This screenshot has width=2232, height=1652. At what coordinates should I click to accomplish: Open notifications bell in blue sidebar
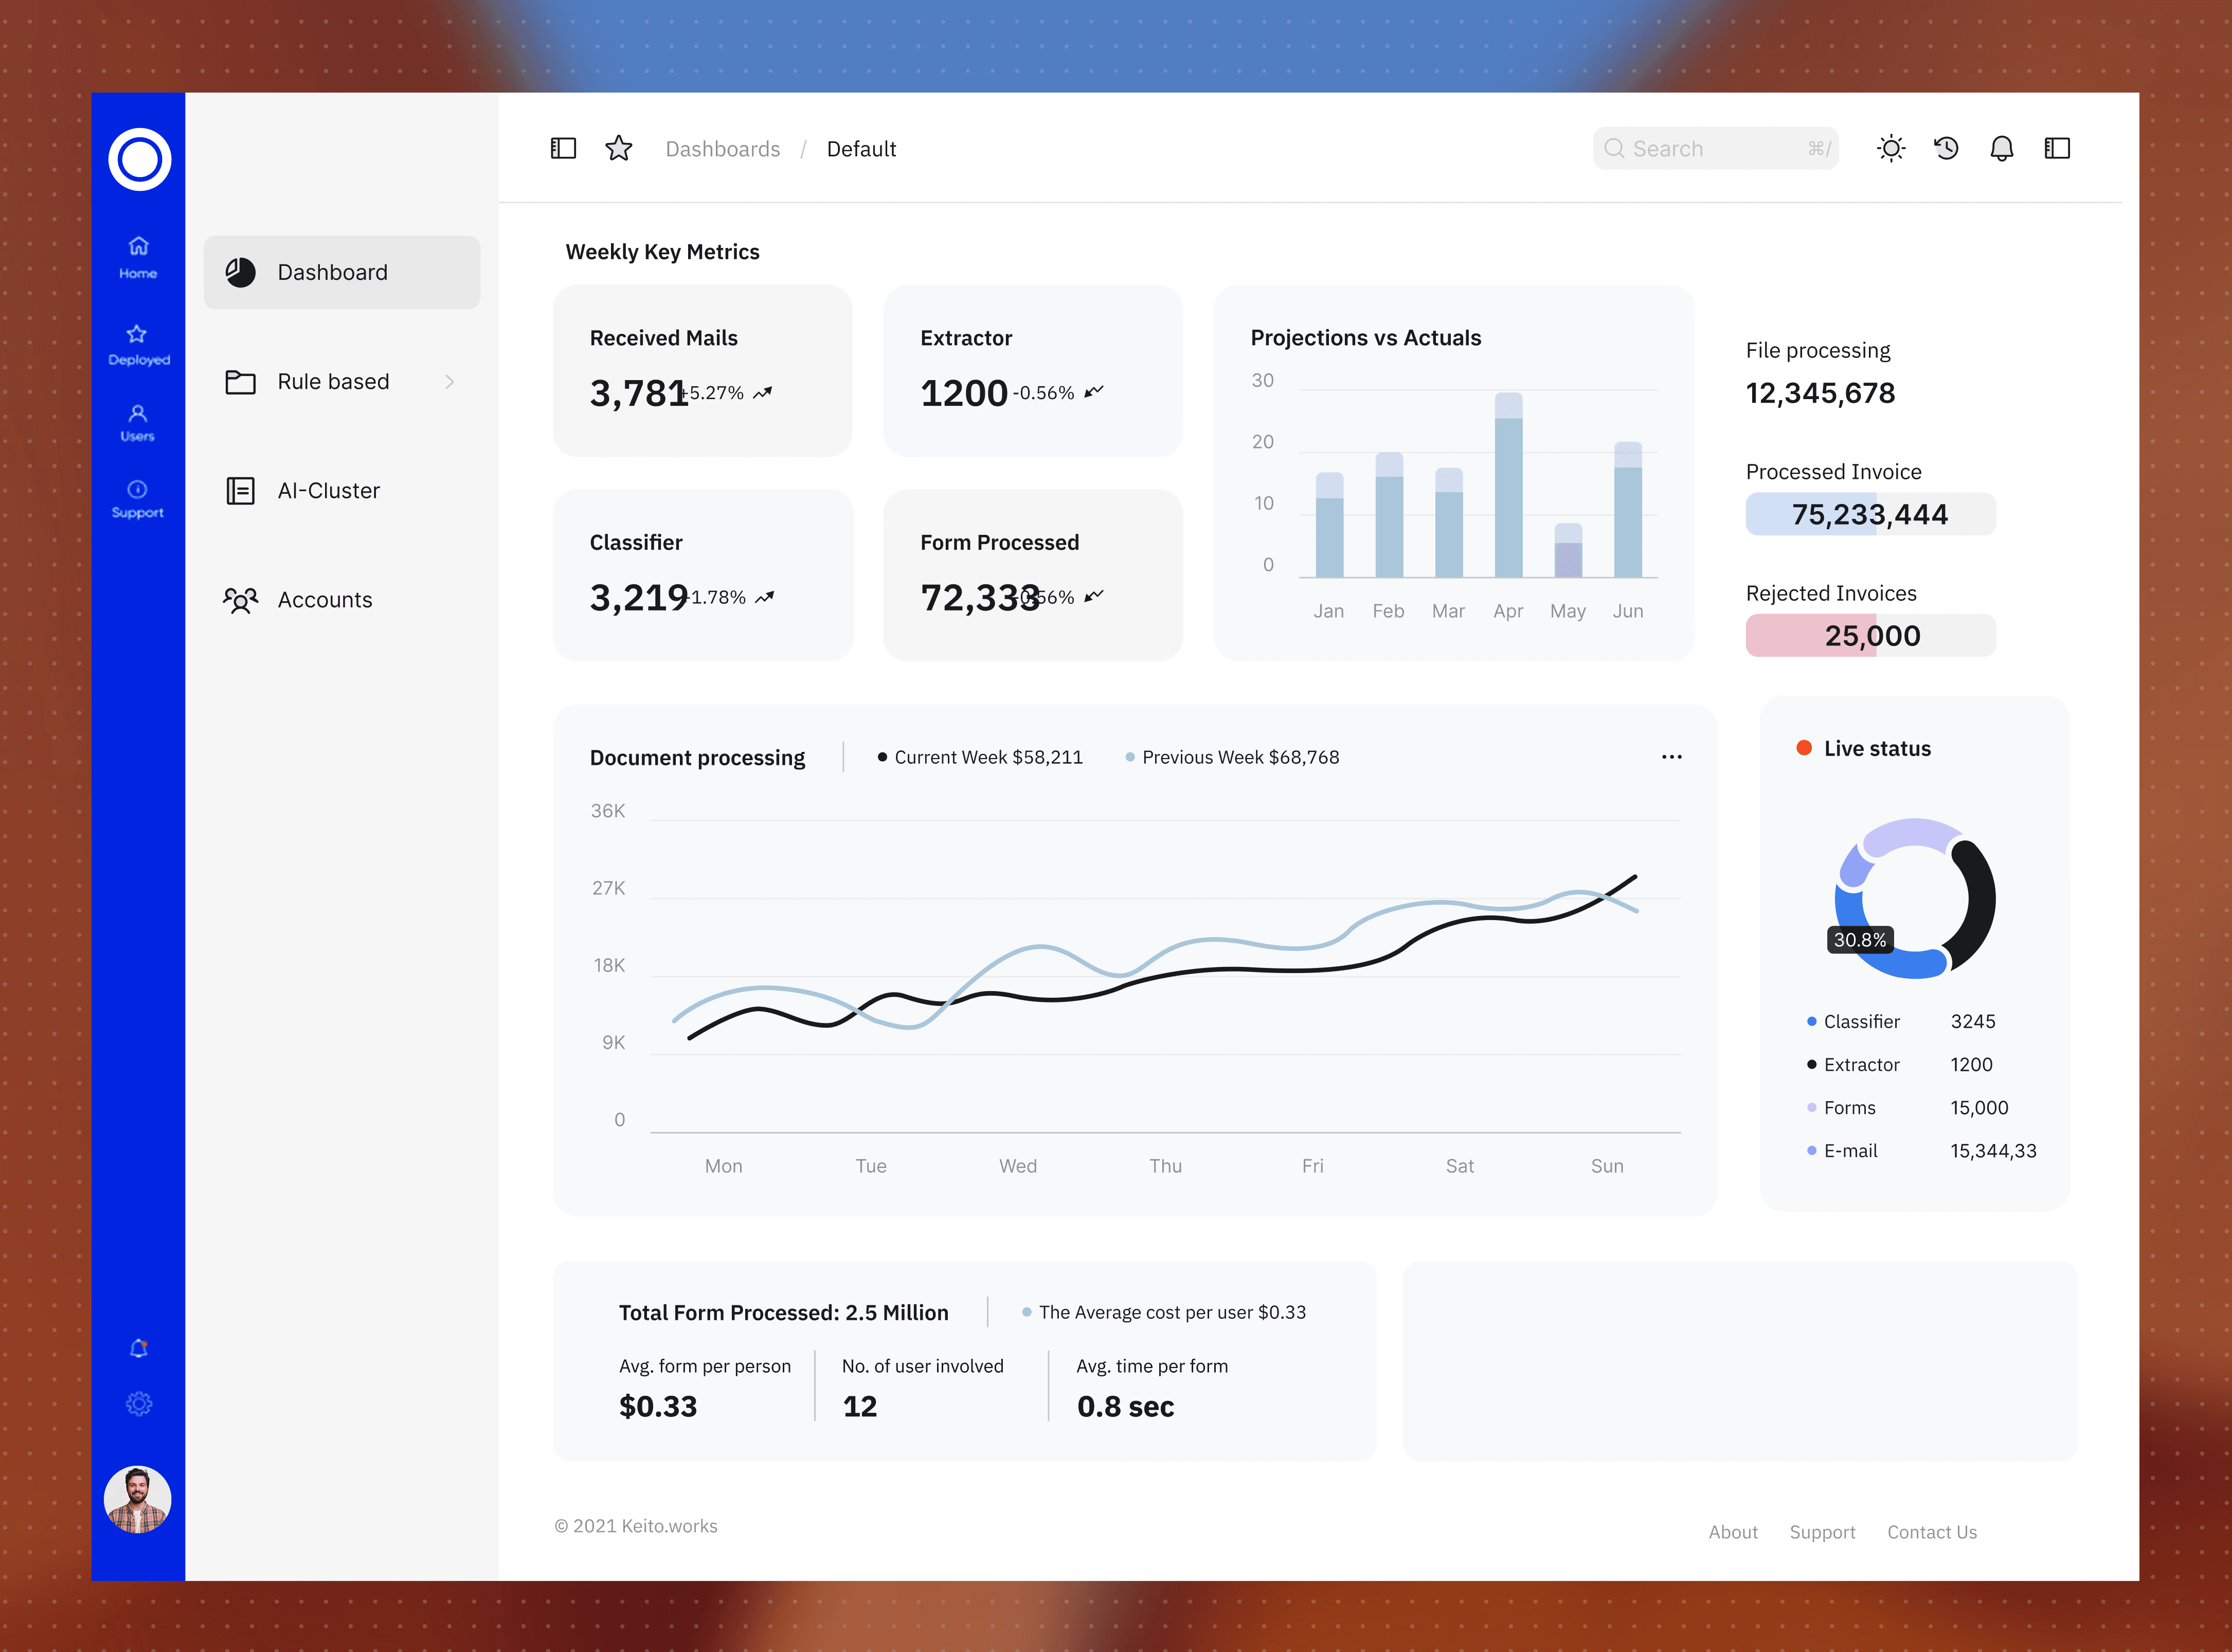[139, 1349]
